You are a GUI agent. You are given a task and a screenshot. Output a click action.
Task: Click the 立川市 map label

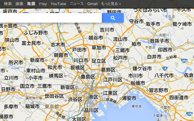[x=11, y=78]
